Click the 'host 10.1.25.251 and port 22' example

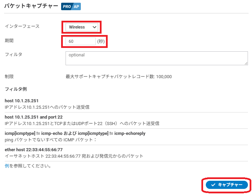34,117
